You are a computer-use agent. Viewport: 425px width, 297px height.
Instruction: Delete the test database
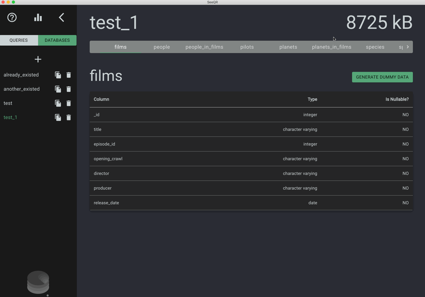coord(69,103)
